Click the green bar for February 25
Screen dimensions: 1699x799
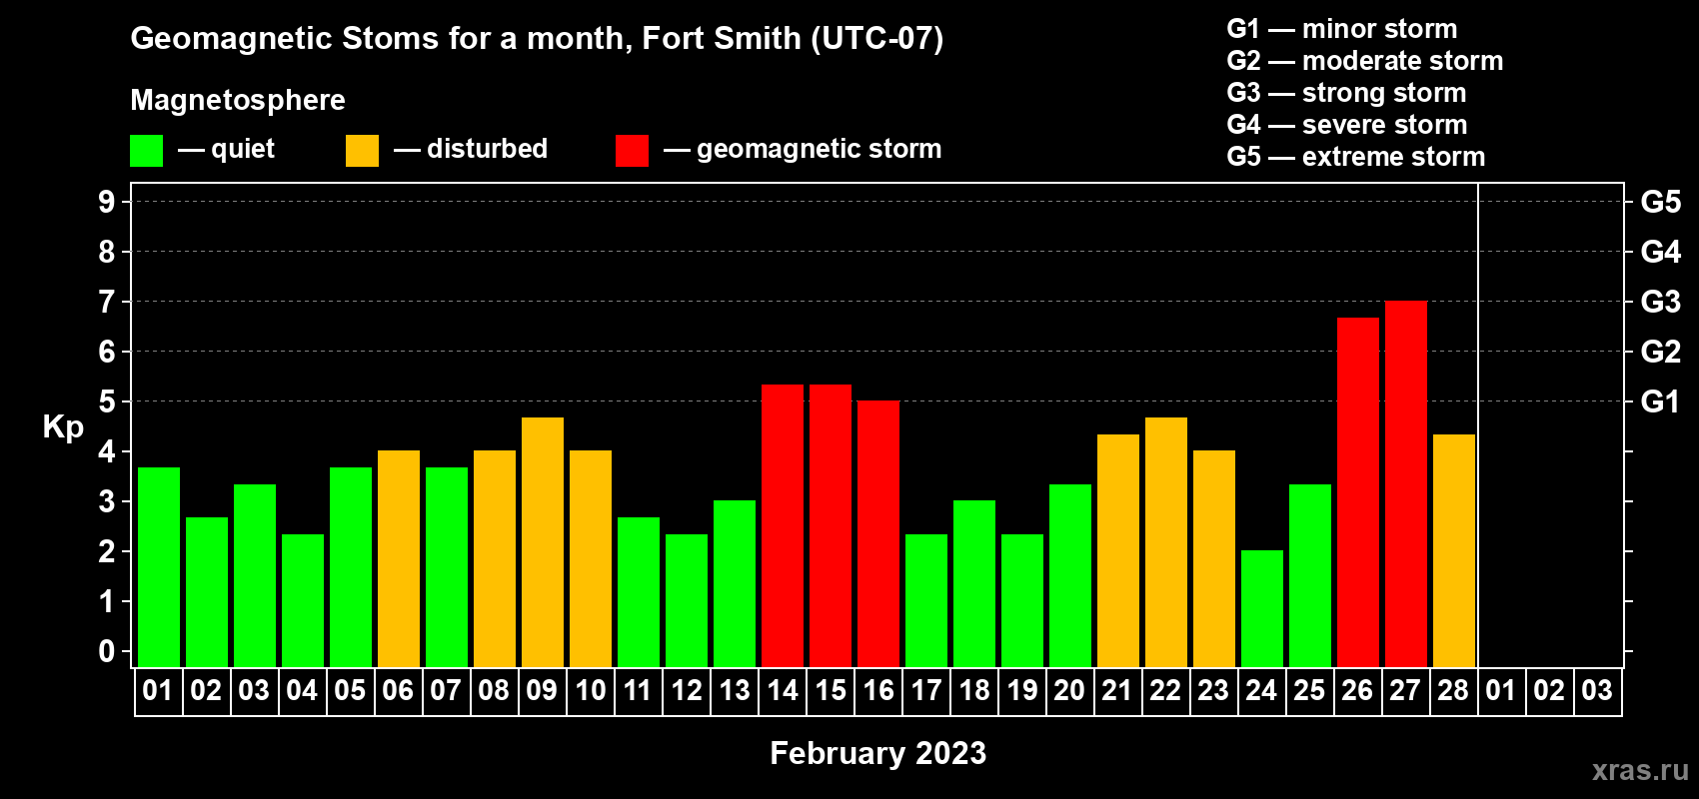point(1310,575)
